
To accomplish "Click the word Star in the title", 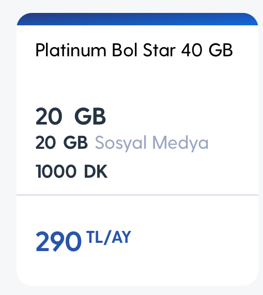I will pyautogui.click(x=159, y=50).
